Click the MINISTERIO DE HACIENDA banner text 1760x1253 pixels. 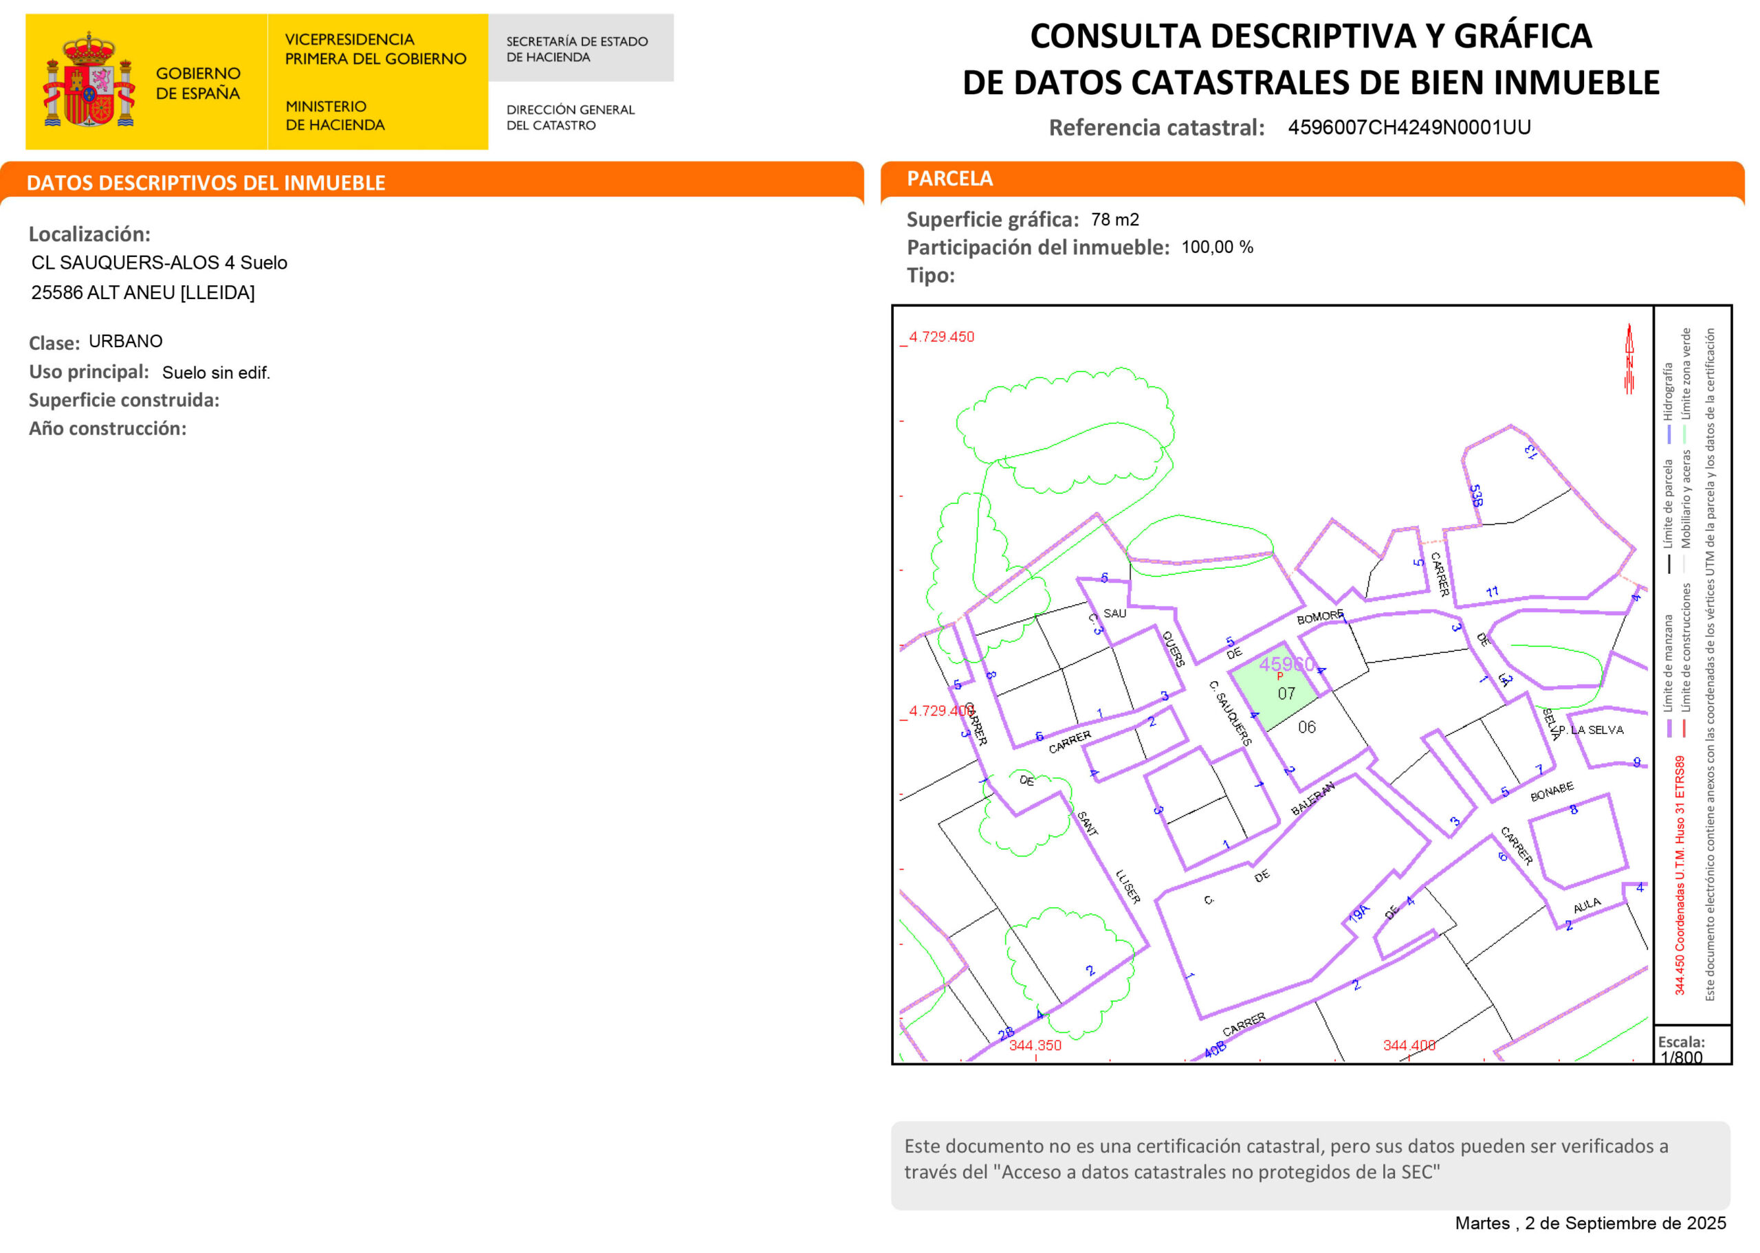tap(335, 115)
